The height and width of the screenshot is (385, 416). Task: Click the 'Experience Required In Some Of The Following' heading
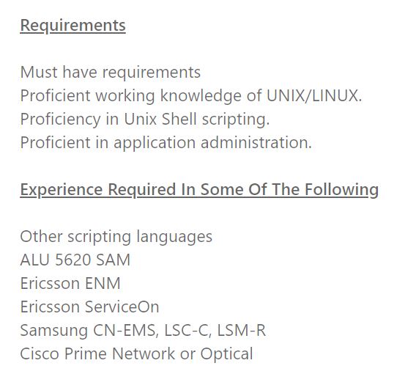coord(199,190)
